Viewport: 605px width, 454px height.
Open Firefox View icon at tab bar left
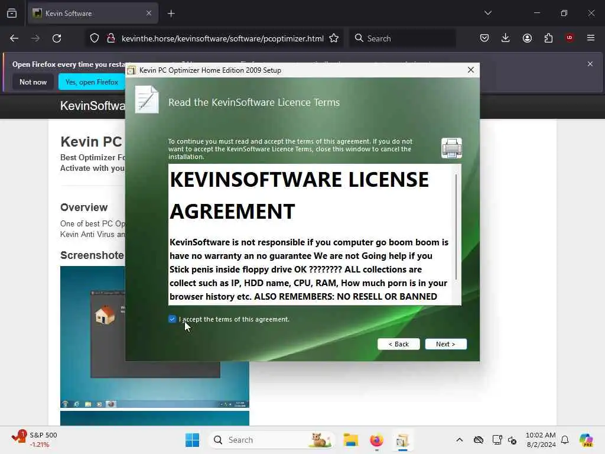coord(12,13)
